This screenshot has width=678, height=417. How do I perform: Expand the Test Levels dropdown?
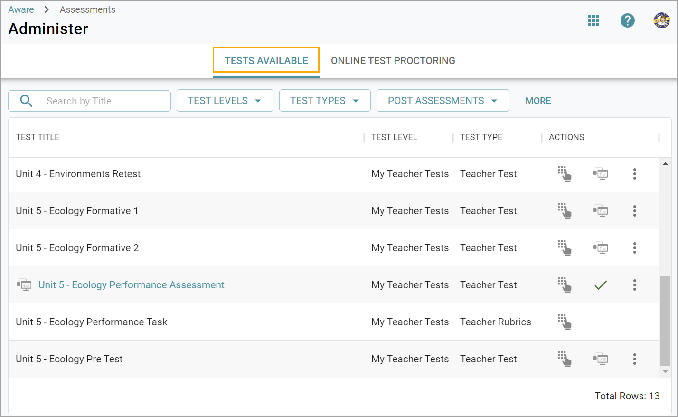(x=225, y=101)
